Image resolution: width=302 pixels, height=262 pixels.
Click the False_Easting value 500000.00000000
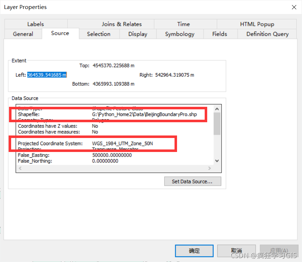pos(112,155)
